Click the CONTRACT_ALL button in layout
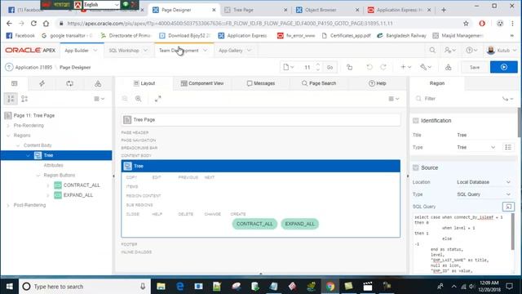The width and height of the screenshot is (522, 294). click(254, 224)
